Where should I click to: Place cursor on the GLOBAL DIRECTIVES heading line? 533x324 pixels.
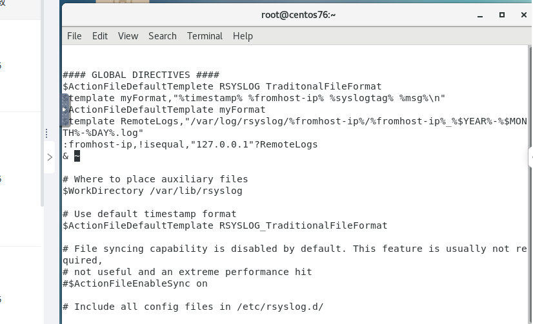141,75
